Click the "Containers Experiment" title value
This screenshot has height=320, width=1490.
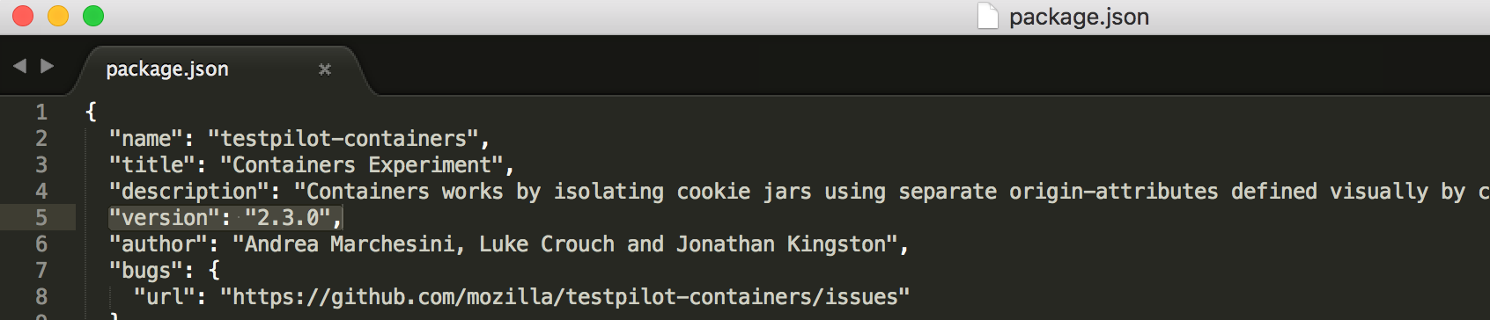tap(362, 165)
